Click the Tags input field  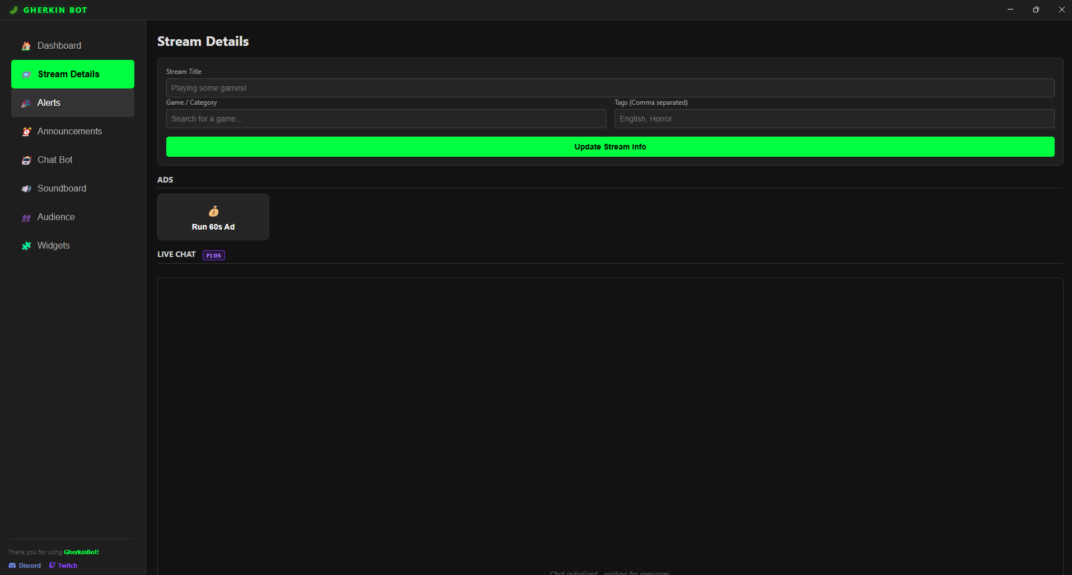[x=835, y=119]
